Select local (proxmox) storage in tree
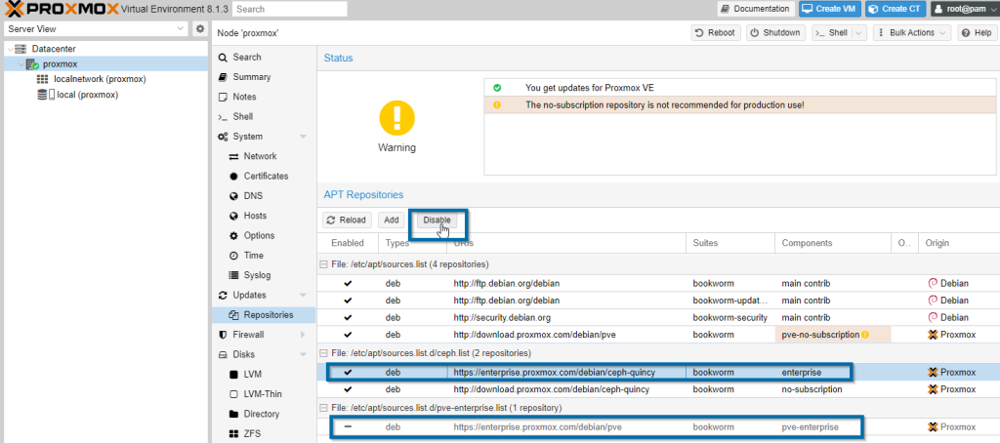 click(87, 95)
